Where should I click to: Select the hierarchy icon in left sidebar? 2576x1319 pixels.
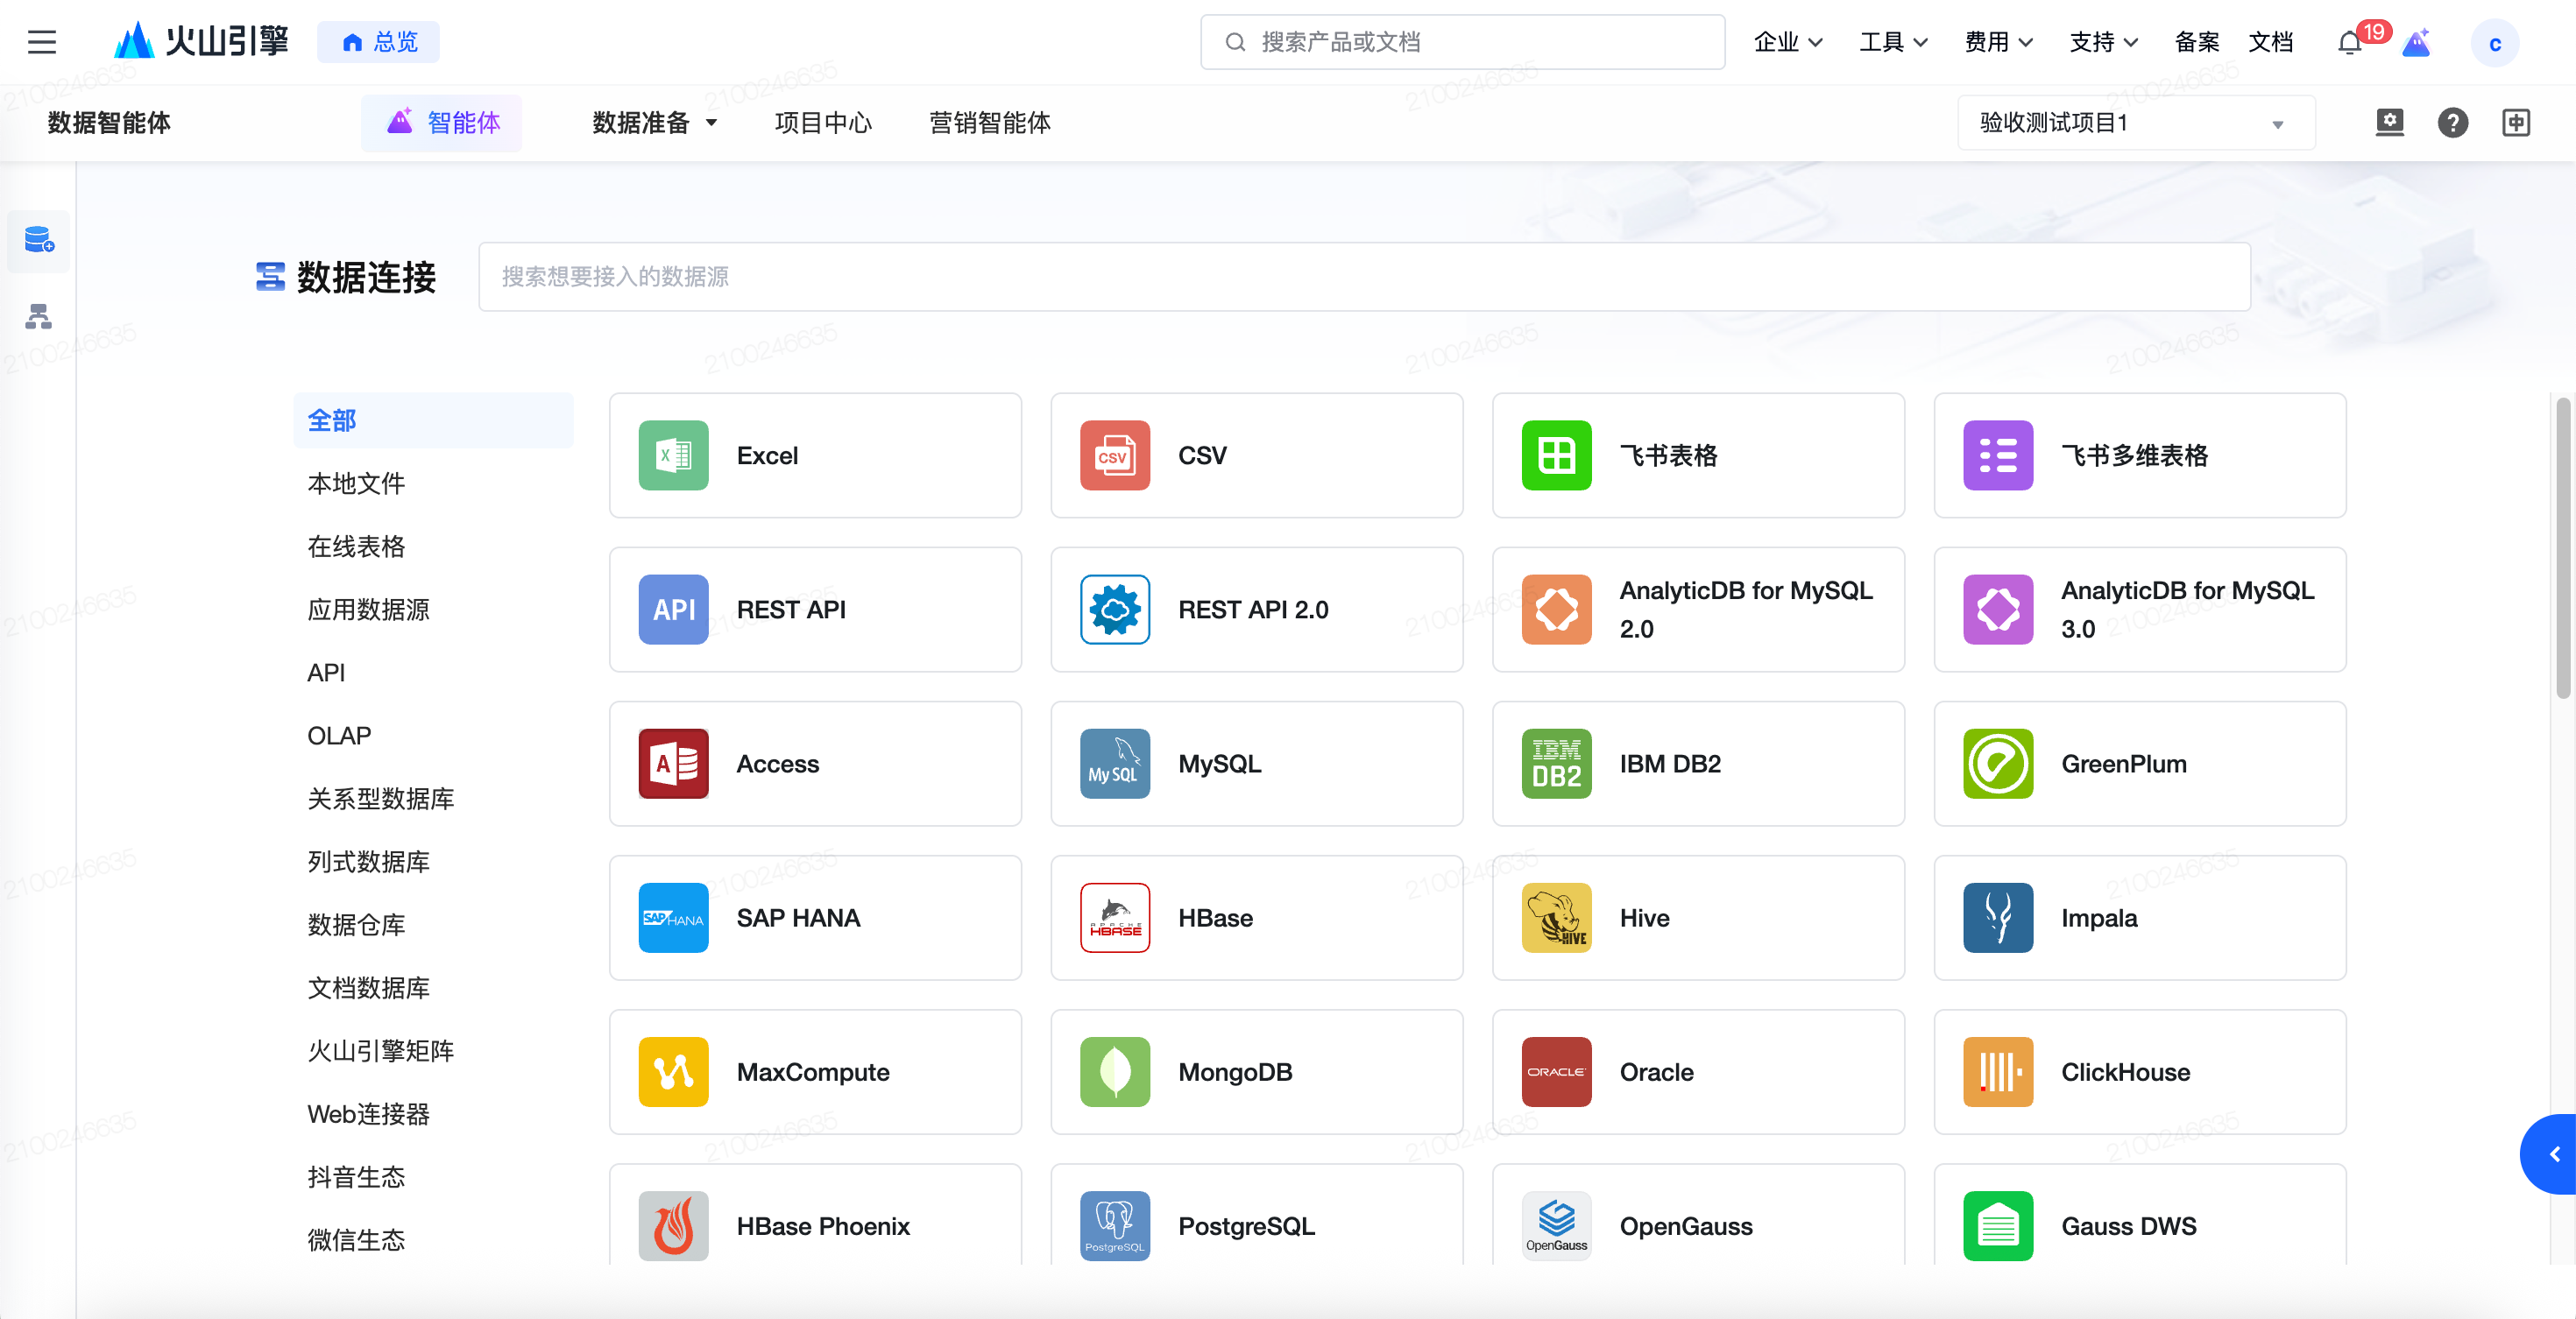pos(39,317)
